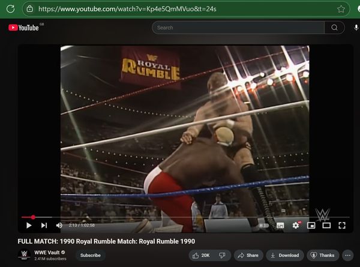Open the Share dialog
This screenshot has height=267, width=360.
(x=248, y=255)
